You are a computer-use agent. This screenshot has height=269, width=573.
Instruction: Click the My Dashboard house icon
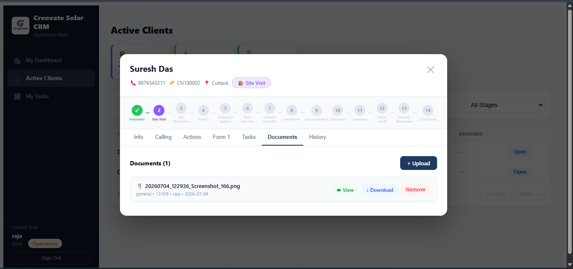coord(17,60)
